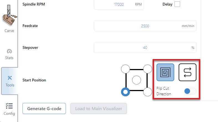This screenshot has width=218, height=122.
Task: Set start position to top-right corner
Action: point(147,69)
